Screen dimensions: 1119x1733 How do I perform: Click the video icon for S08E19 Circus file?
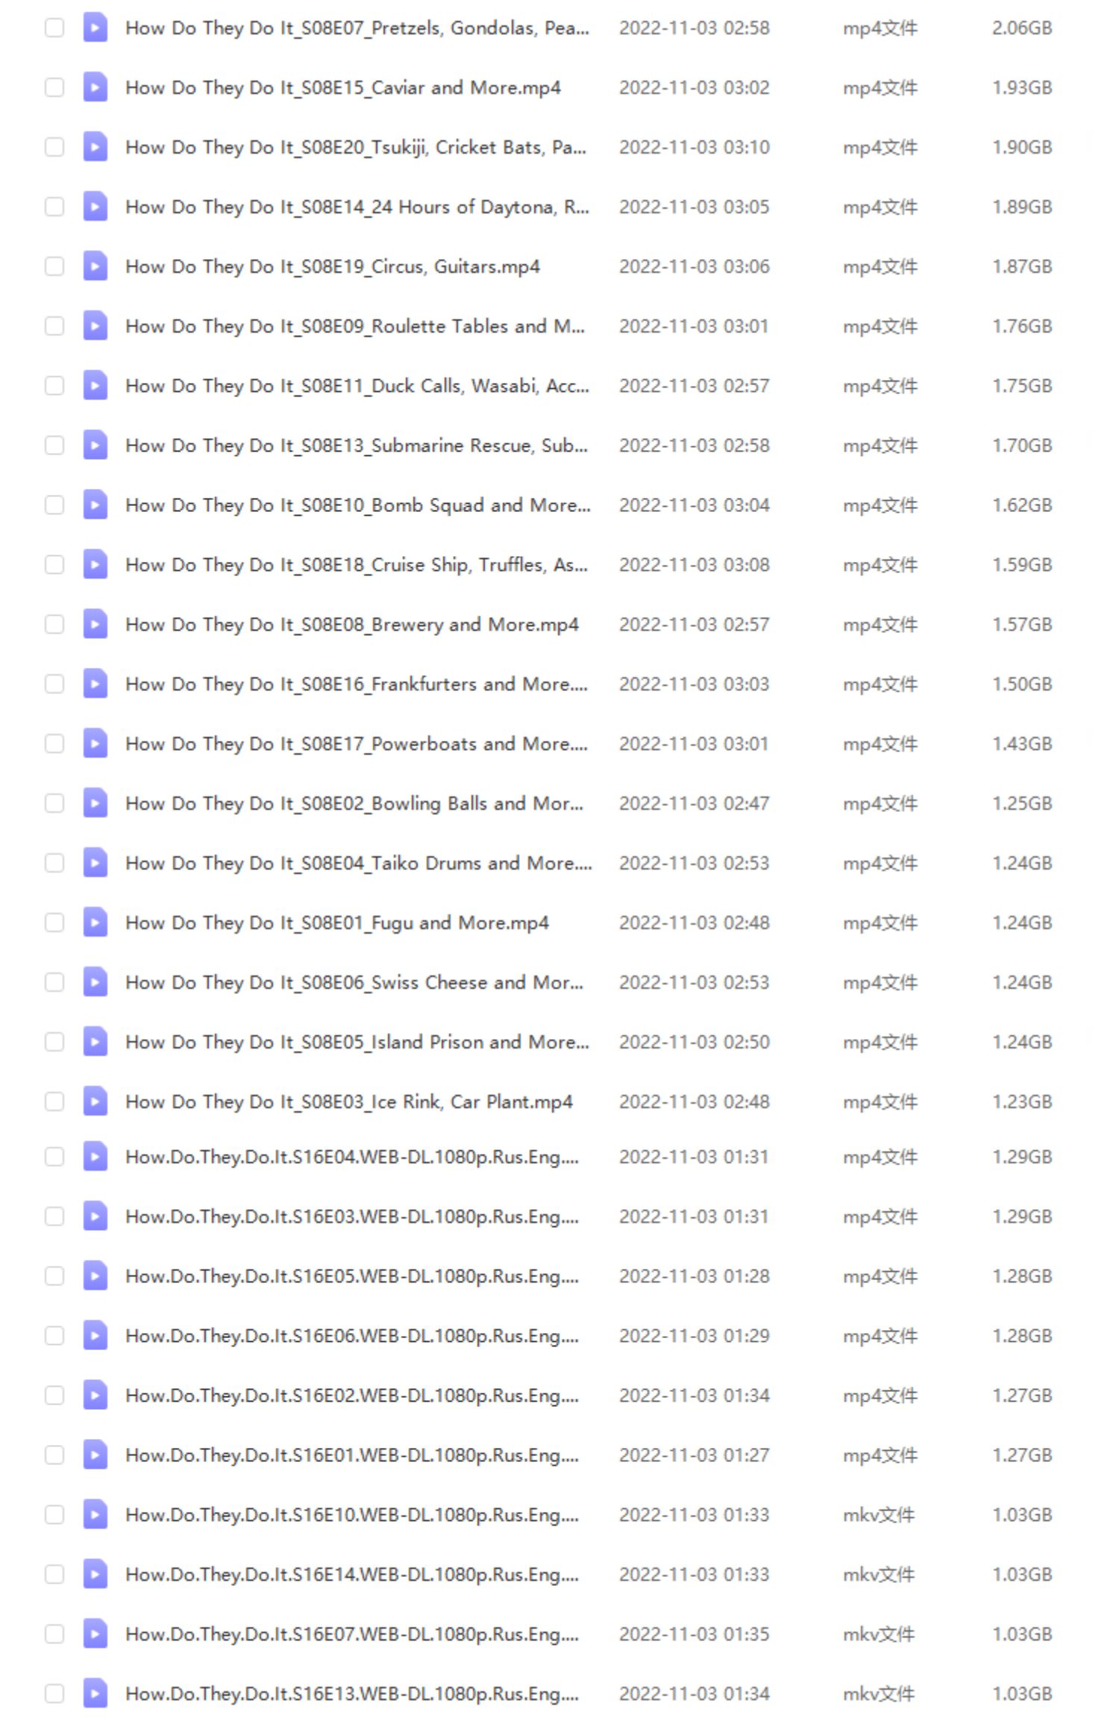[95, 266]
